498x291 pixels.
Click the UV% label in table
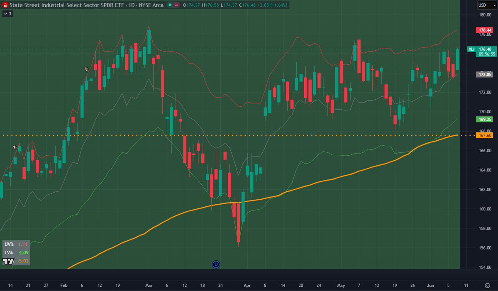pyautogui.click(x=8, y=244)
